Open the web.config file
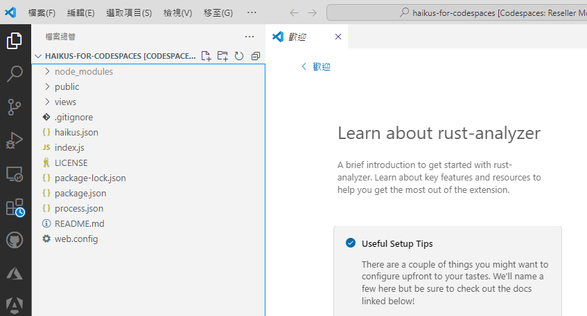 click(x=148, y=239)
